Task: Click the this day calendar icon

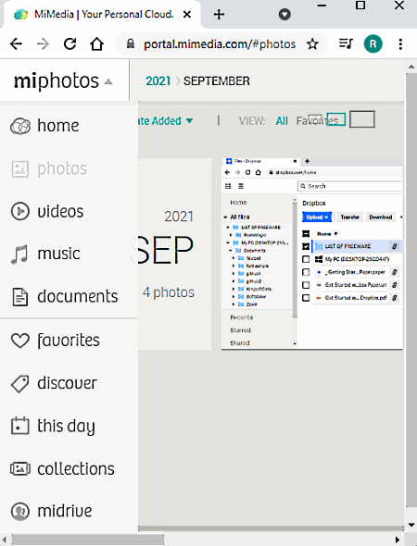Action: (19, 426)
